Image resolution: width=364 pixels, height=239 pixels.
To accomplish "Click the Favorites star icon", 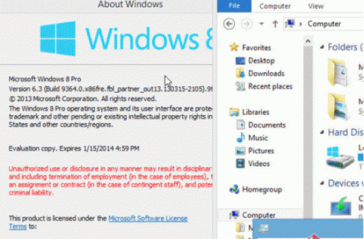I will pyautogui.click(x=234, y=47).
